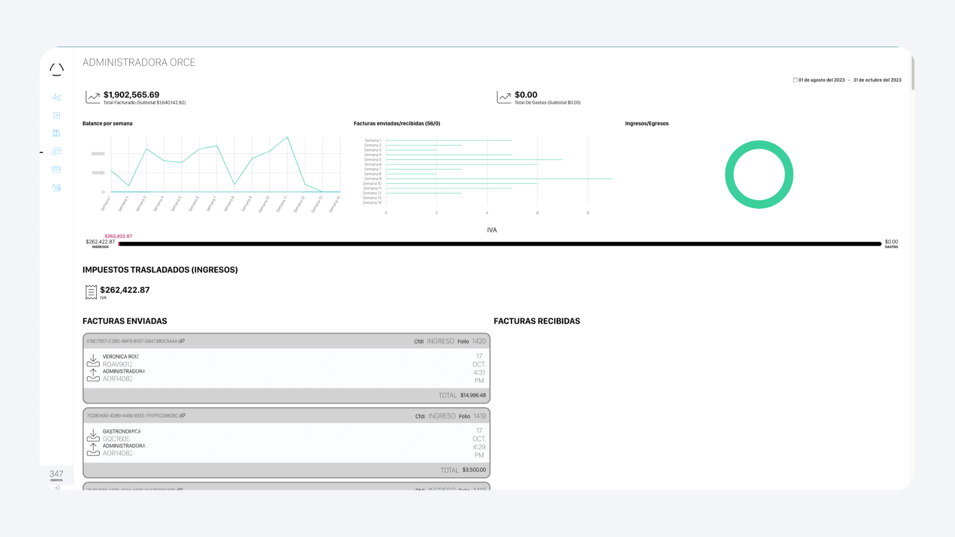Image resolution: width=955 pixels, height=537 pixels.
Task: Click the IMPUESTOS TRASLADADOS (INGRESOS) heading
Action: point(160,270)
